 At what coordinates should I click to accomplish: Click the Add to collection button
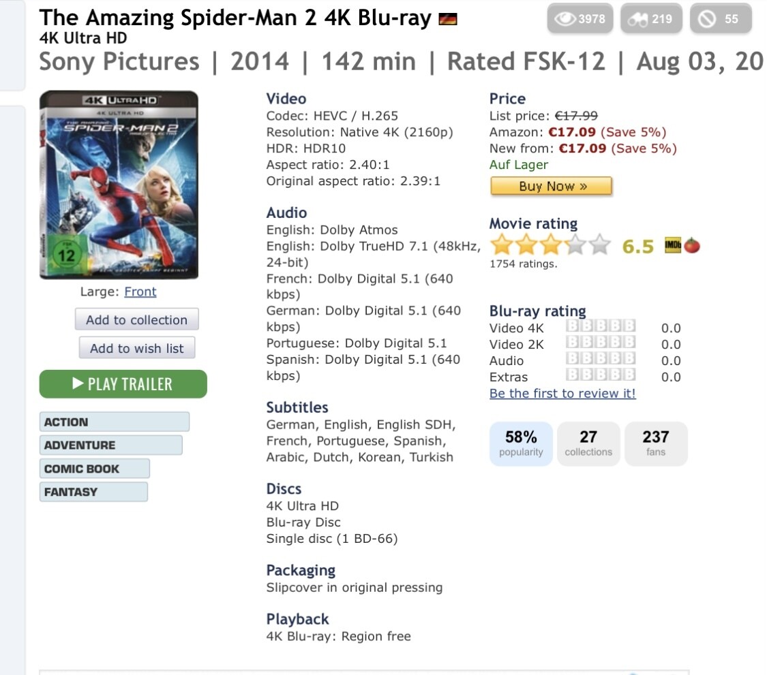136,320
